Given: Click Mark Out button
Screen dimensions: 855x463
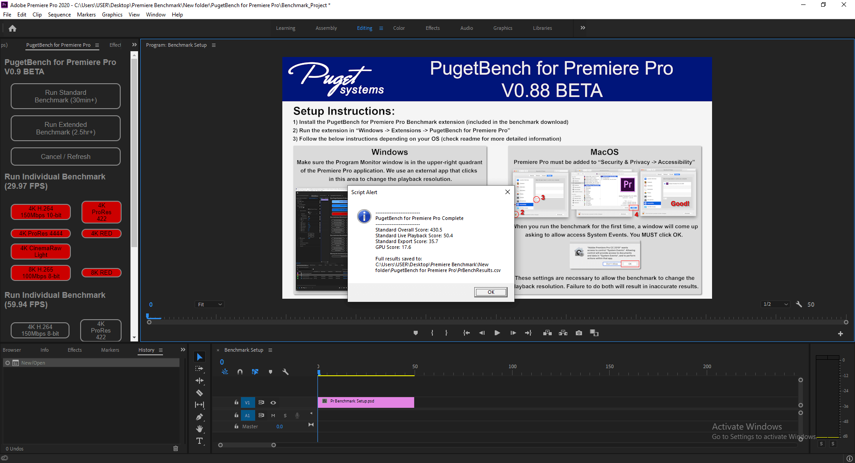Looking at the screenshot, I should point(446,333).
